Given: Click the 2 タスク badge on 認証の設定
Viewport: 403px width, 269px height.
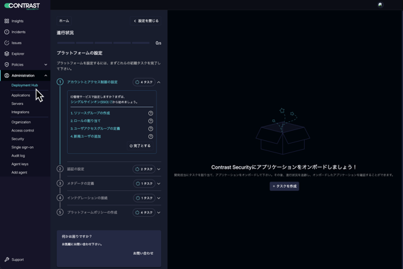Looking at the screenshot, I should pos(144,169).
